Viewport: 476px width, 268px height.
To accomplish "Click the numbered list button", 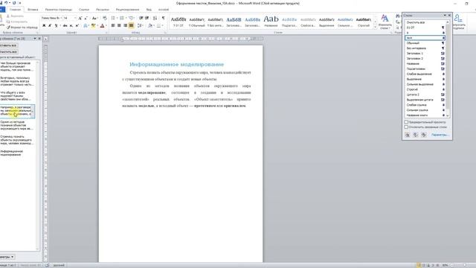I will click(122, 18).
